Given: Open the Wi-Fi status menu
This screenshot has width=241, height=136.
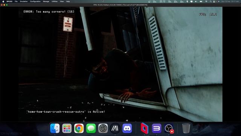Looking at the screenshot, I should (x=206, y=2).
